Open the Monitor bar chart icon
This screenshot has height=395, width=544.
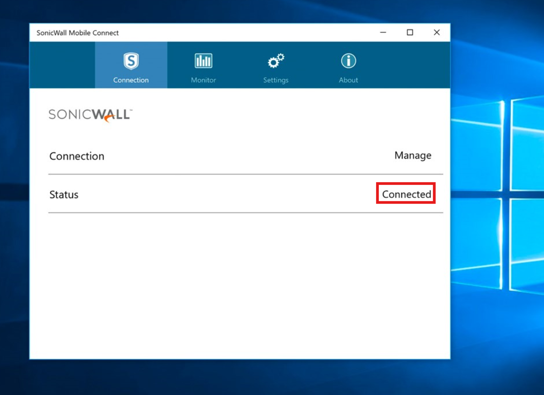203,61
